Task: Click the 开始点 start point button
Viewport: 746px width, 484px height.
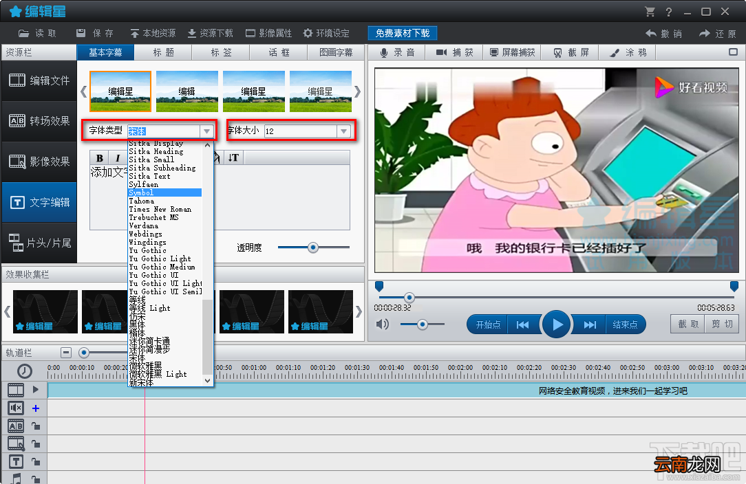Action: pos(488,324)
